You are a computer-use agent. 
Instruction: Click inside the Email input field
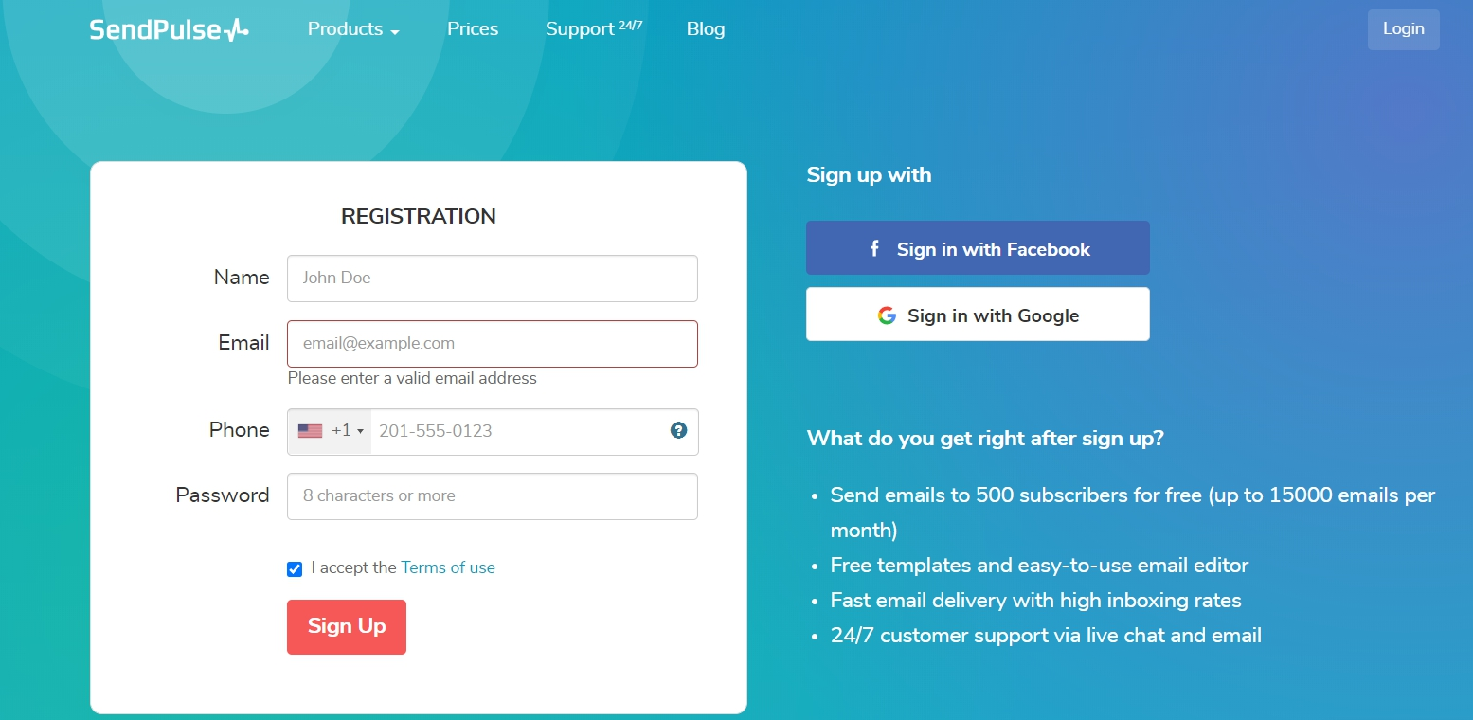(x=492, y=343)
